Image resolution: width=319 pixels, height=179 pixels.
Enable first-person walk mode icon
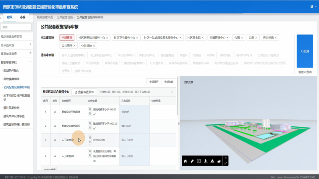coord(206,161)
